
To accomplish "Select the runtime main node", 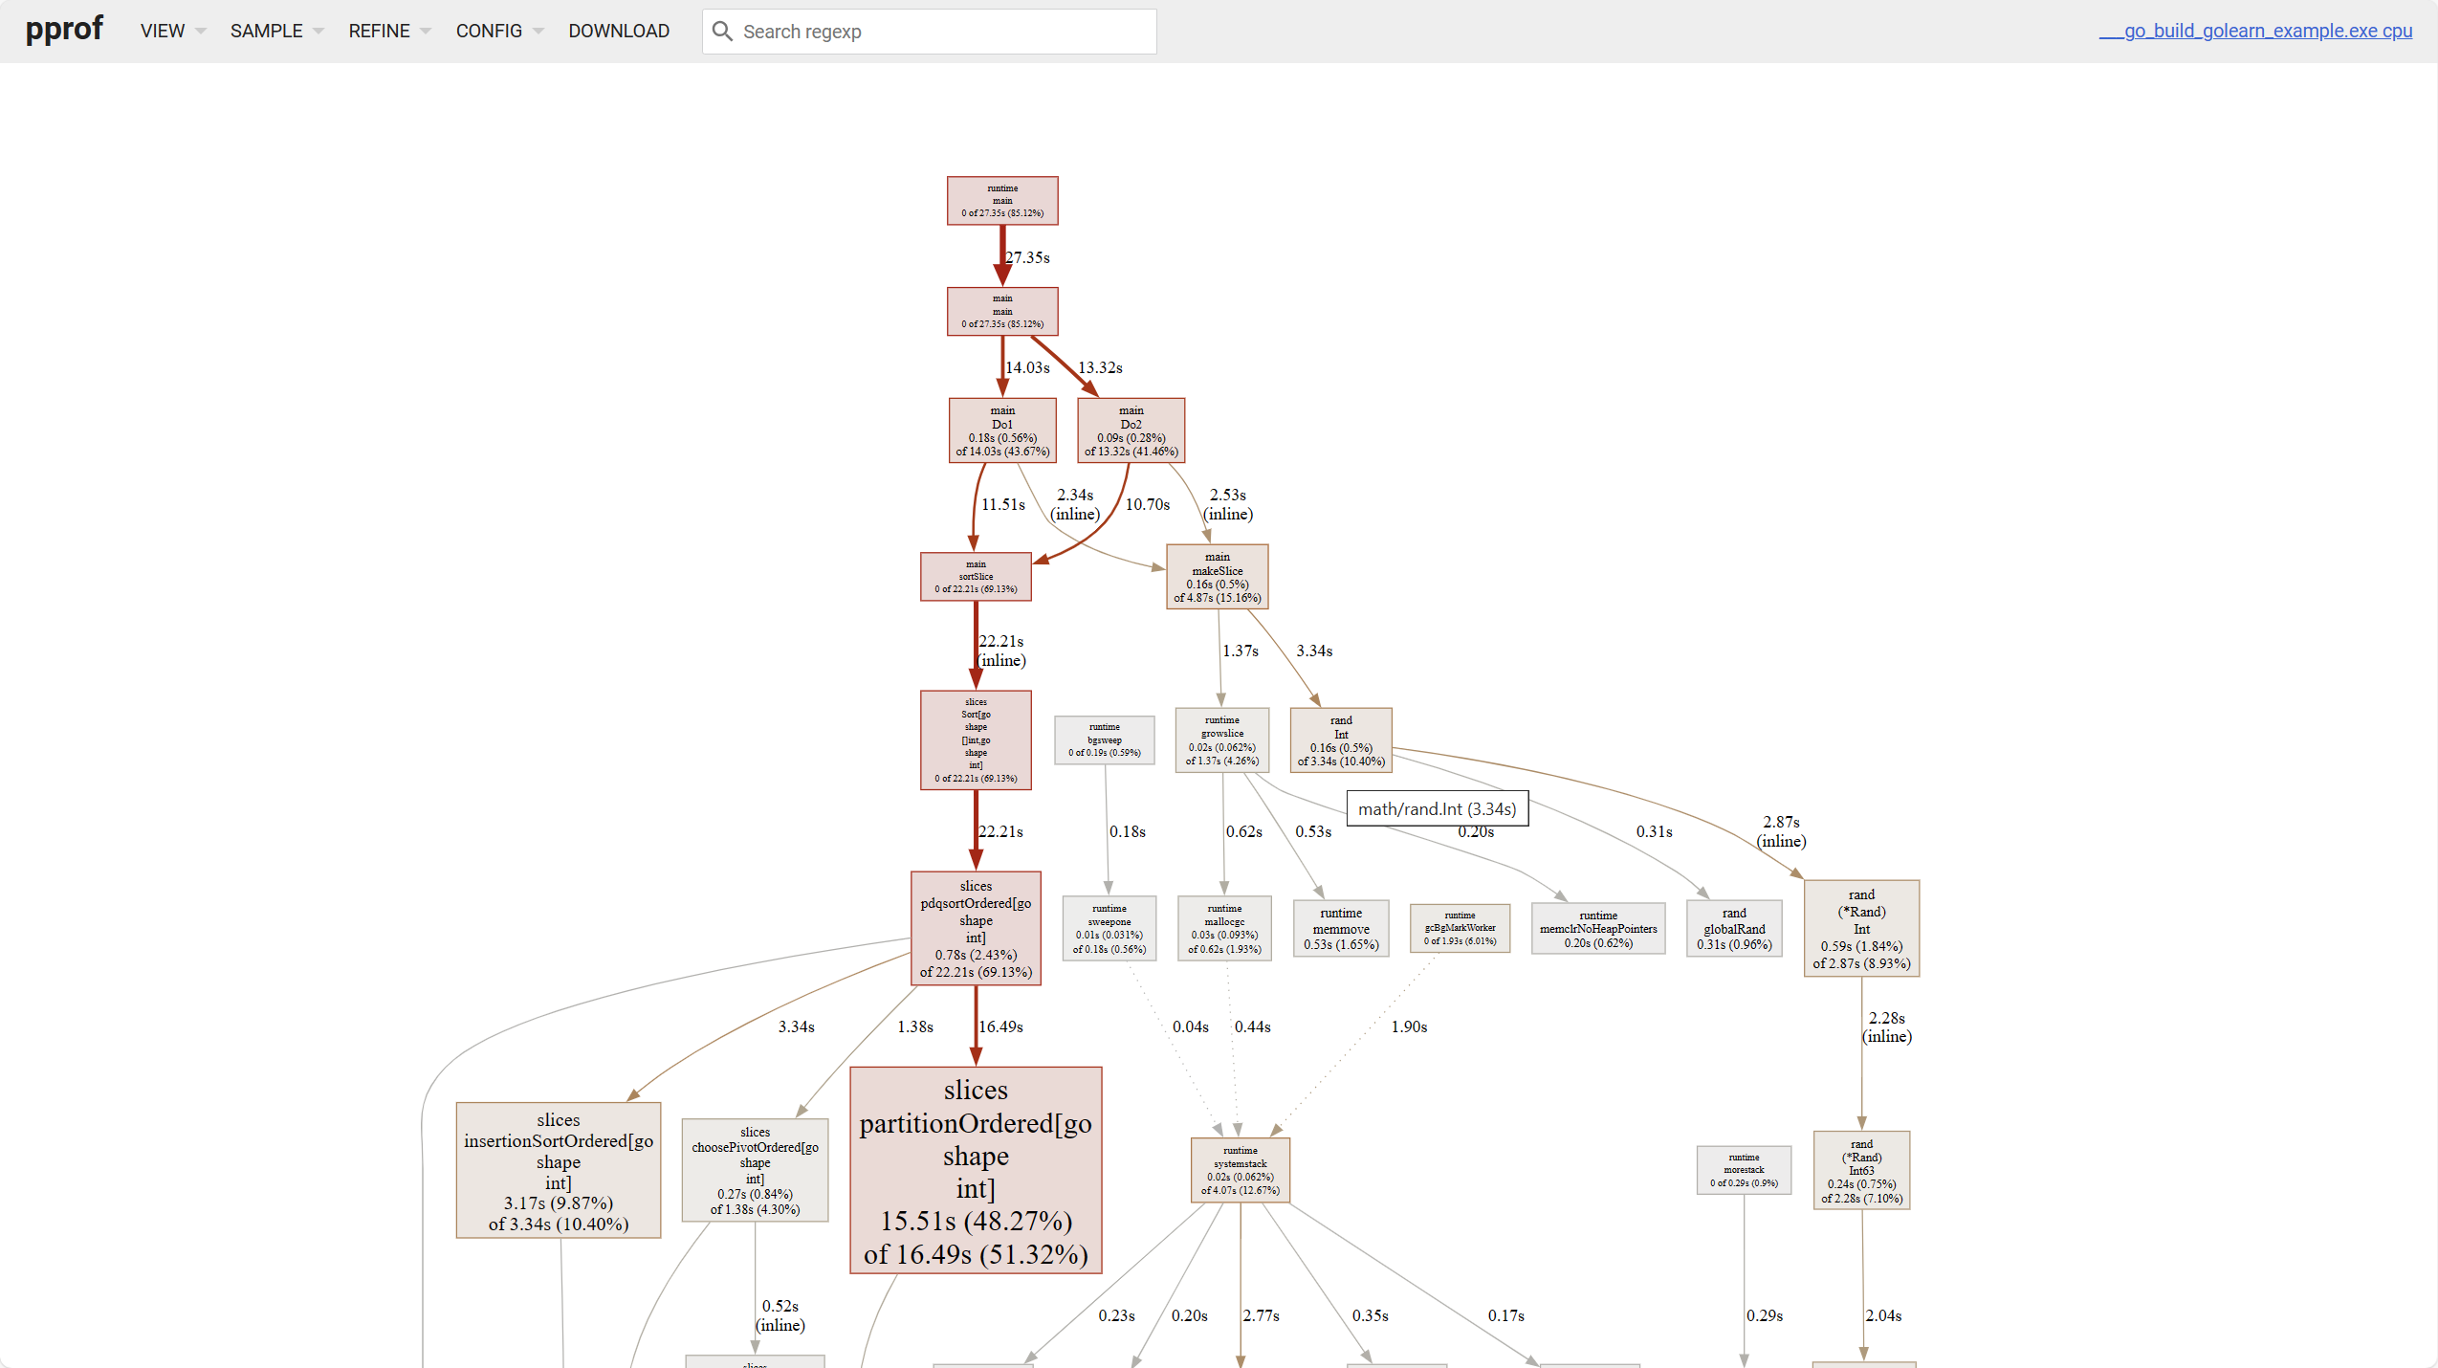I will point(1001,200).
